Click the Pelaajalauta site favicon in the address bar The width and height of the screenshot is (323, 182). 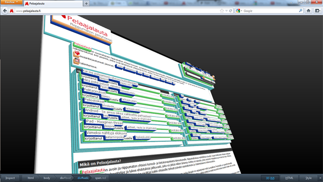coord(12,11)
